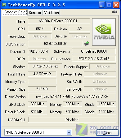Click the Name field NVIDIA GeForce 9800 GT

coord(59,21)
